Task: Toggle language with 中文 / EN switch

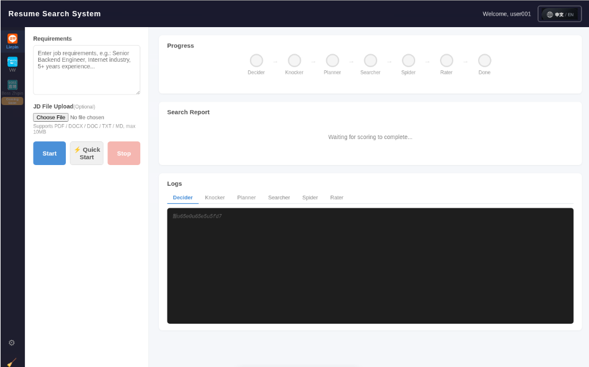Action: coord(560,14)
